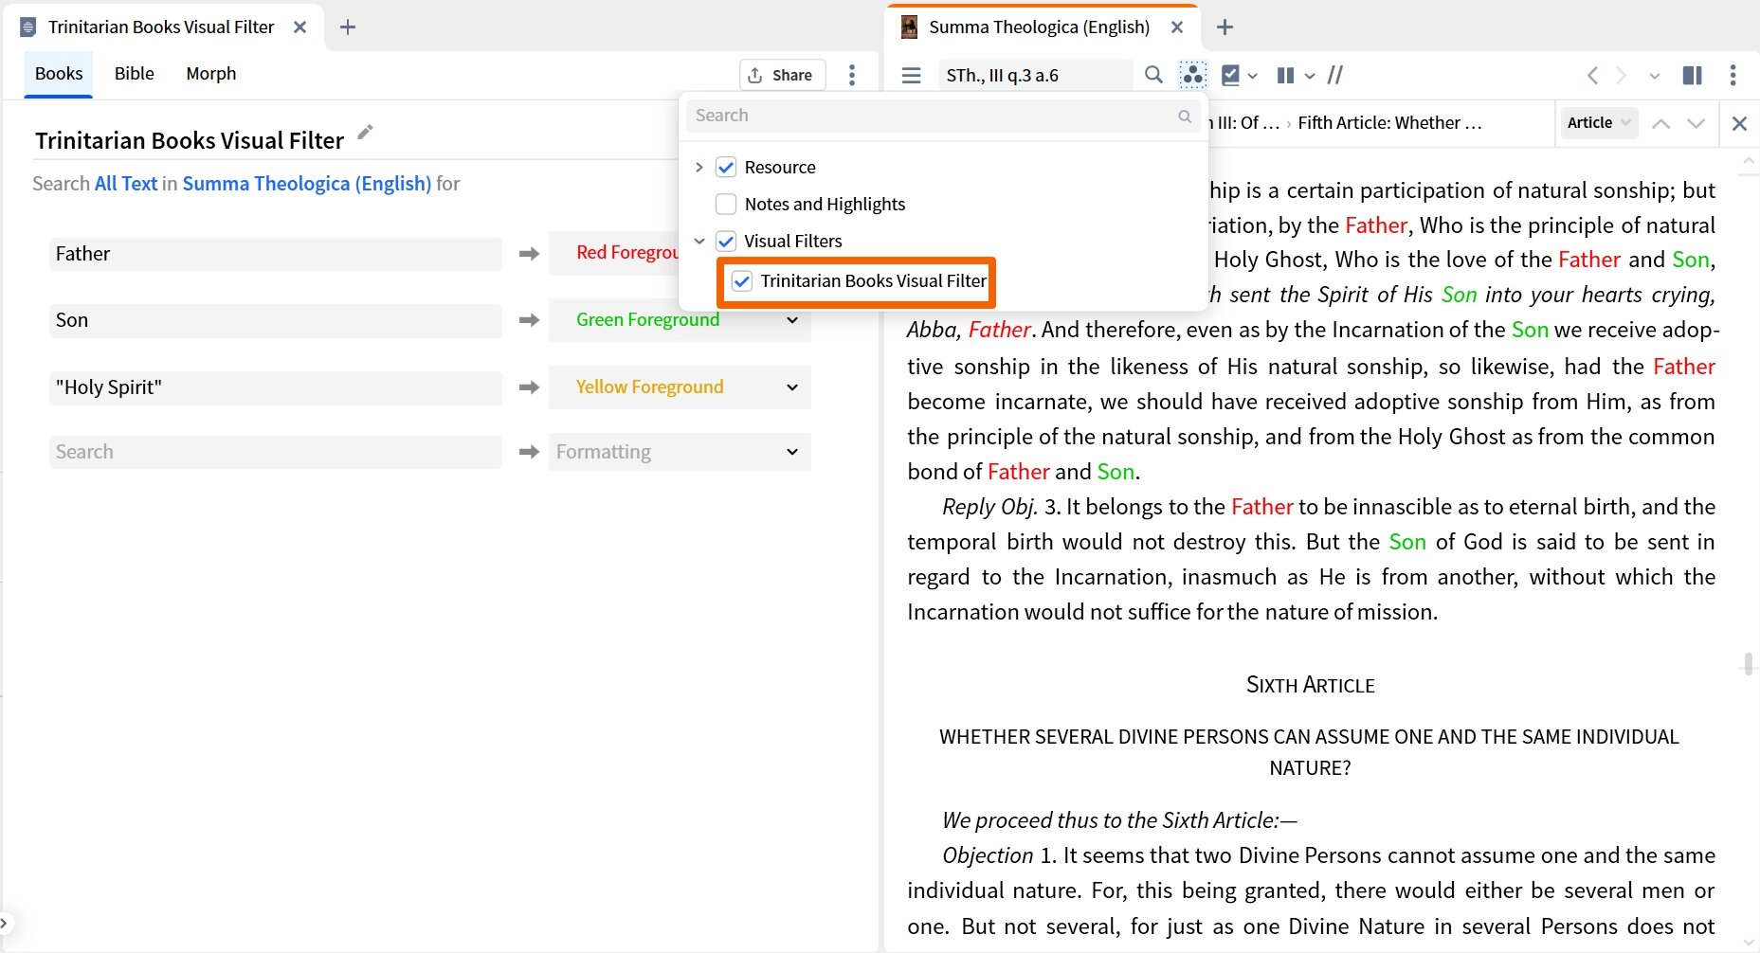Screen dimensions: 1760x953
Task: Click the Trinitarian Books Visual Filter title
Action: [190, 140]
